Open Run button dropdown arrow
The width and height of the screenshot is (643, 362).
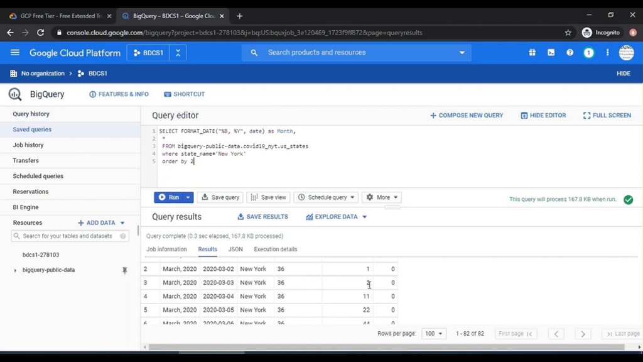click(x=188, y=197)
